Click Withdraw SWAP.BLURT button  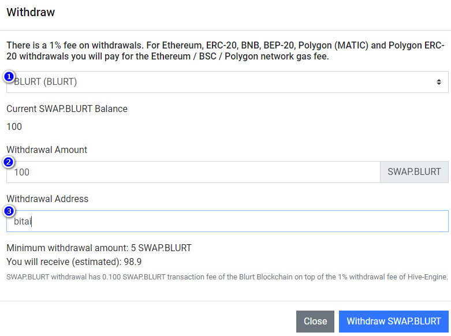(393, 322)
